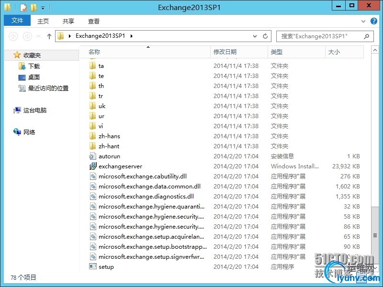The width and height of the screenshot is (383, 287).
Task: Expand the arrow after Exchange2013SP1 in the address bar
Action: click(x=132, y=36)
